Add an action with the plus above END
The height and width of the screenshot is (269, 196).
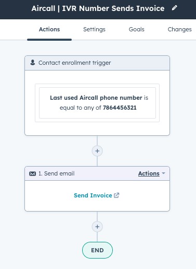click(97, 227)
